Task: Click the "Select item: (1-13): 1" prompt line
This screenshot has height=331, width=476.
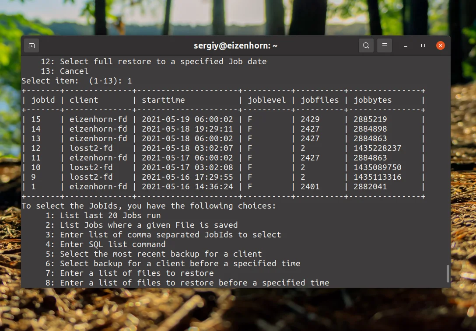Action: point(77,81)
